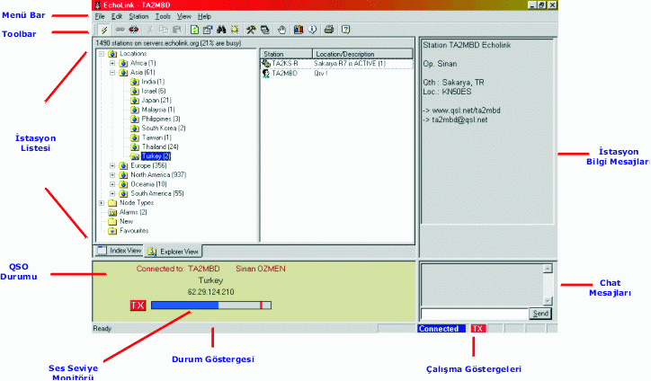This screenshot has width=651, height=381.
Task: Click the lightning Transmit toolbar icon
Action: (x=104, y=30)
